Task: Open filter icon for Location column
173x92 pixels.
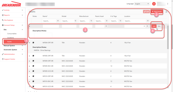Action: coord(148,21)
